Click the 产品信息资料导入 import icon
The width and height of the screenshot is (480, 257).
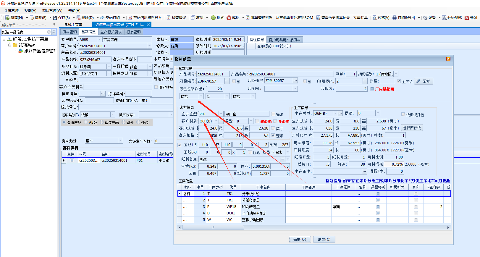[x=130, y=18]
